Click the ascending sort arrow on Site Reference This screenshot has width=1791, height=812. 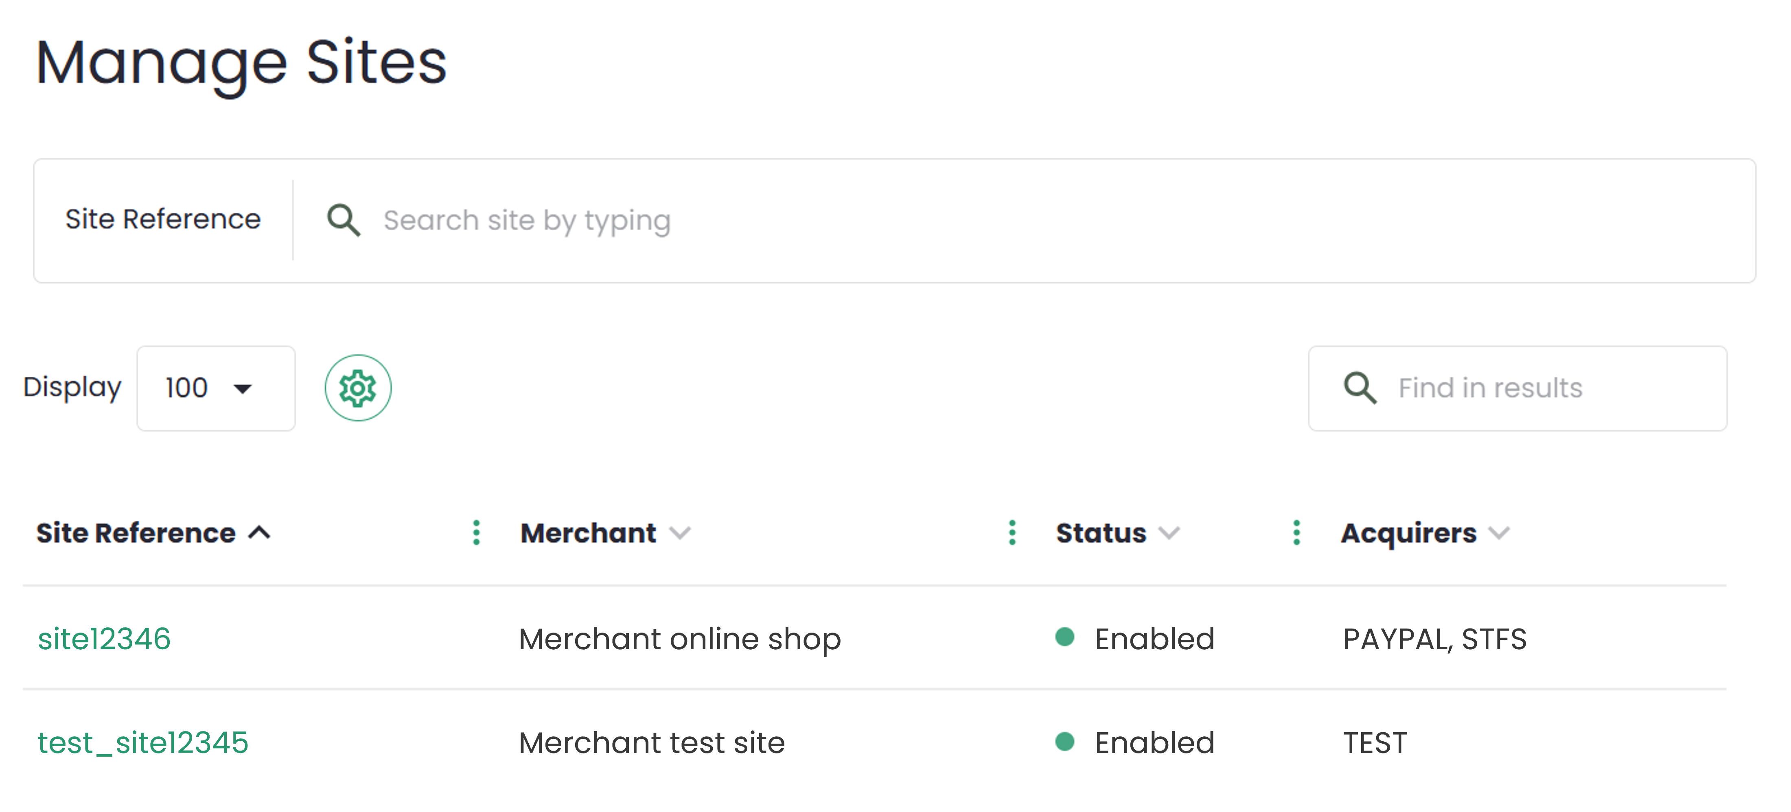click(259, 533)
